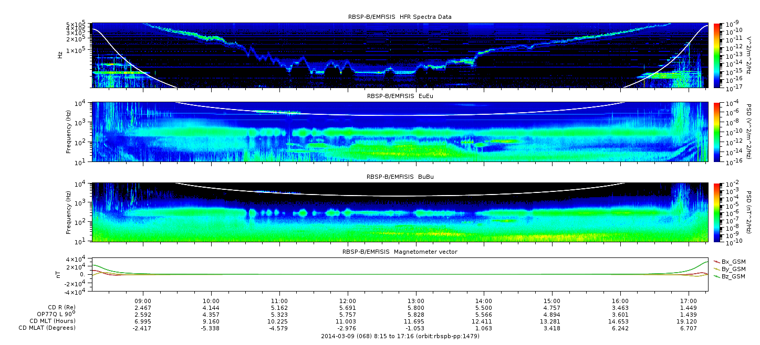The height and width of the screenshot is (345, 760).
Task: Click the nT axis label on magnetometer plot
Action: click(x=60, y=274)
